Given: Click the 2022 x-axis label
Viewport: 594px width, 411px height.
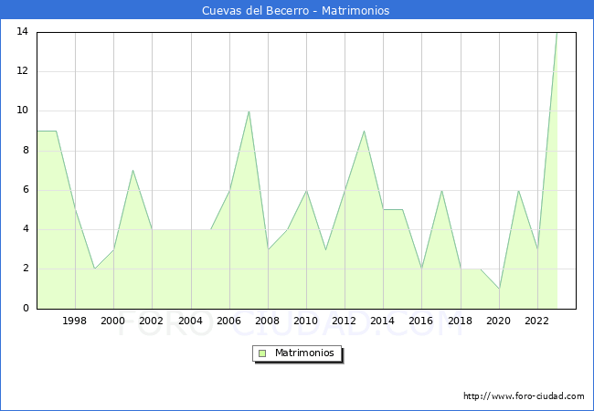Looking at the screenshot, I should coord(536,321).
